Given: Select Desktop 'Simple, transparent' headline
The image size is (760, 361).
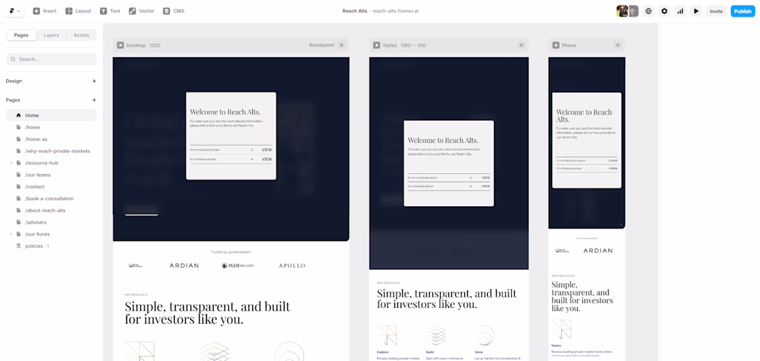Looking at the screenshot, I should point(207,313).
